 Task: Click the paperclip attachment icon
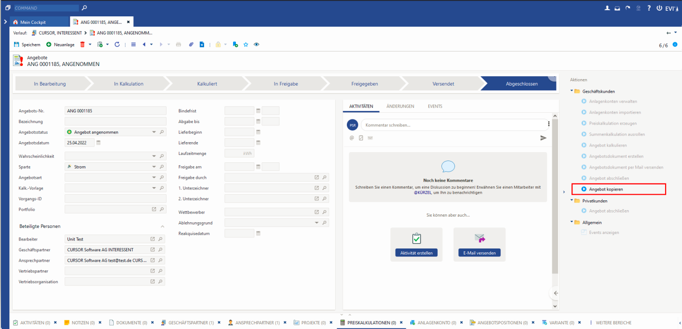(191, 44)
